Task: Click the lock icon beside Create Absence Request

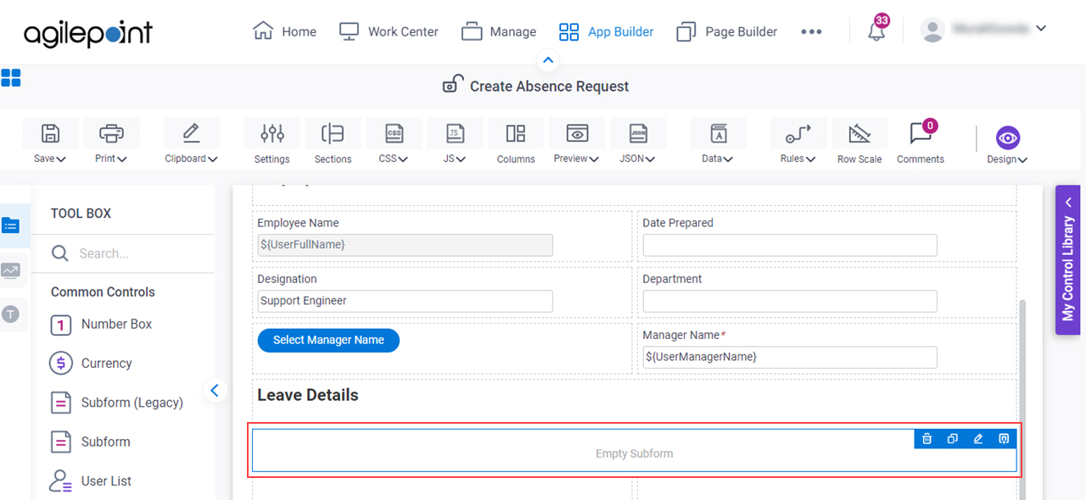Action: (x=453, y=85)
